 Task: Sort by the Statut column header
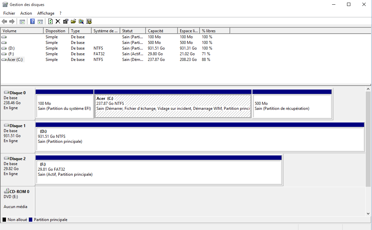pos(133,31)
